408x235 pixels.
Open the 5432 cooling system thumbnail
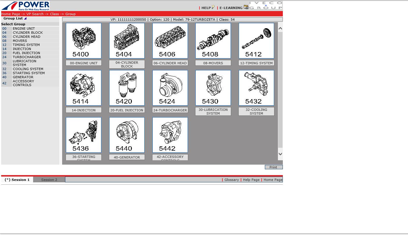[x=256, y=88]
